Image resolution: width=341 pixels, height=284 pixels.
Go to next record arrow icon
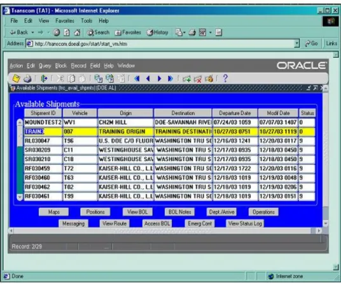pyautogui.click(x=160, y=78)
